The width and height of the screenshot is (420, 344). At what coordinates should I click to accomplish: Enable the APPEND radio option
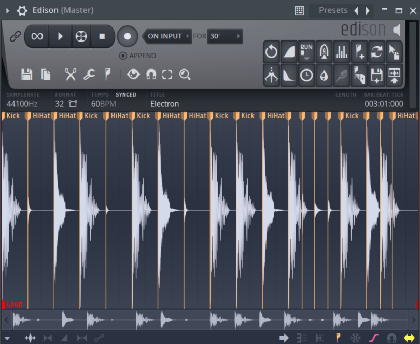point(123,56)
